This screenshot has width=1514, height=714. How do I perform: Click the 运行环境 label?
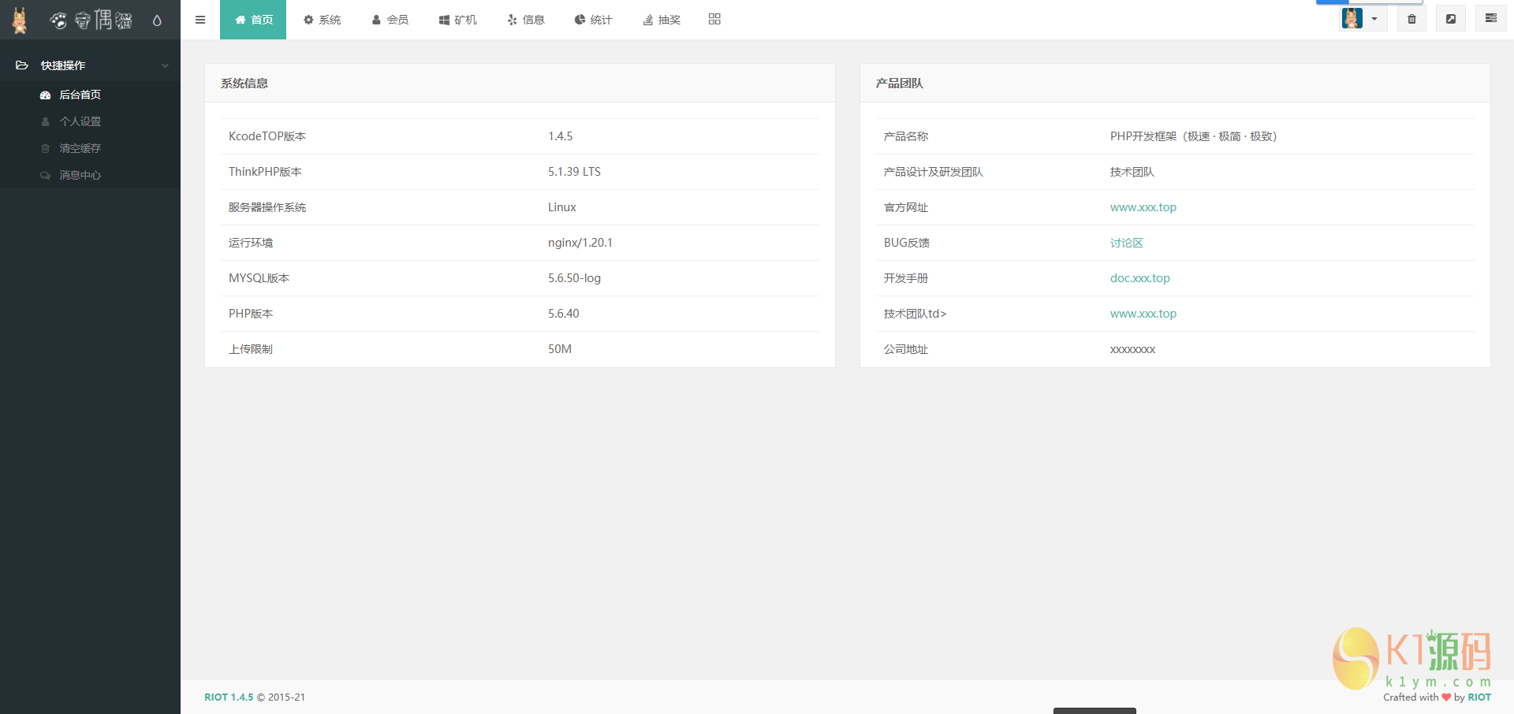[251, 243]
